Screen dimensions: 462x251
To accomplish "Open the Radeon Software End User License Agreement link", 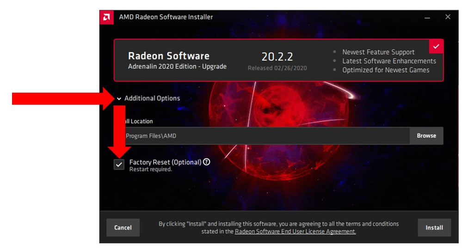I will click(x=295, y=232).
